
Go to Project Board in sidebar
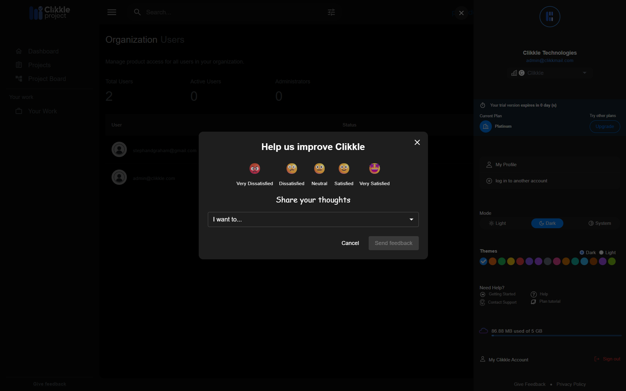[47, 79]
